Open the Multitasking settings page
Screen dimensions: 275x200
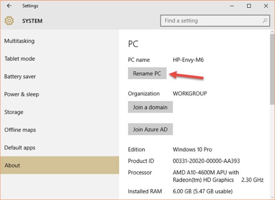coord(19,41)
